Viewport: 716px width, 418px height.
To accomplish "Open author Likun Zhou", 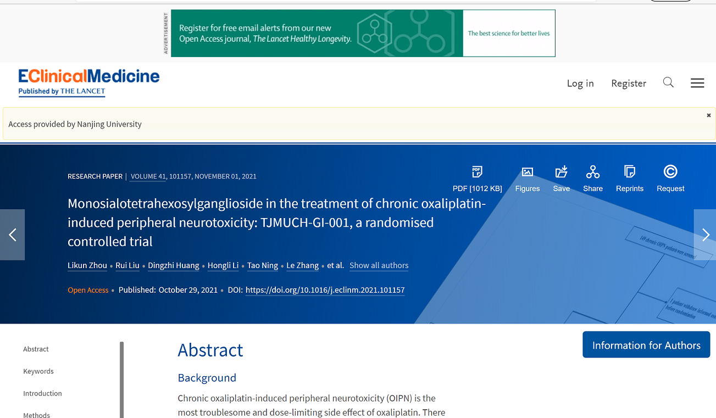I will click(x=87, y=265).
